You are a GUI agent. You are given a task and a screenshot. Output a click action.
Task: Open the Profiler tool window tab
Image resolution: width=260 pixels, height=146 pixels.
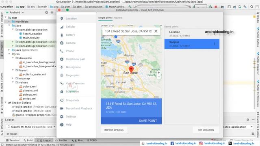point(61,140)
